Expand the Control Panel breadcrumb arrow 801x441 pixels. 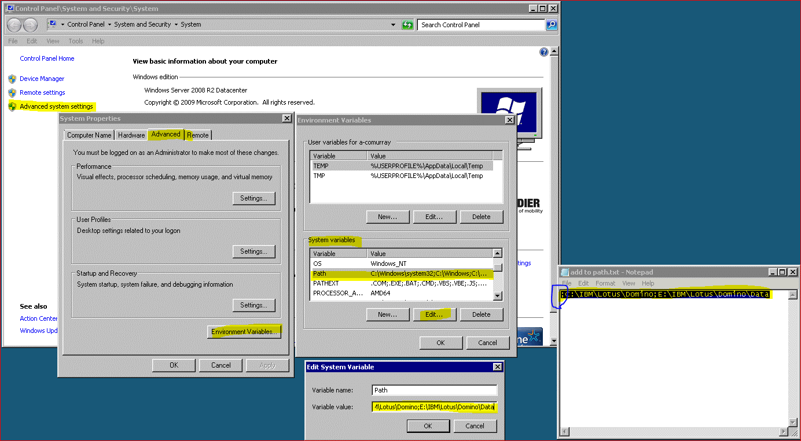(x=109, y=24)
